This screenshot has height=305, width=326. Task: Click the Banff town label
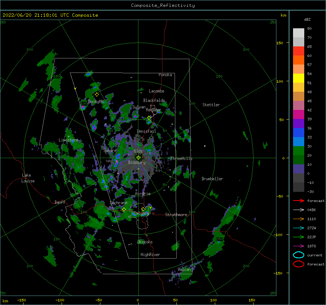60,202
